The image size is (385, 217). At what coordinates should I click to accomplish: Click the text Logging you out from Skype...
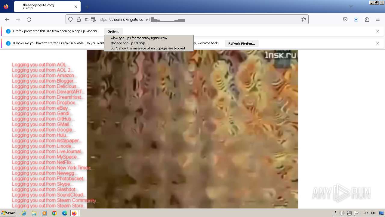(42, 184)
